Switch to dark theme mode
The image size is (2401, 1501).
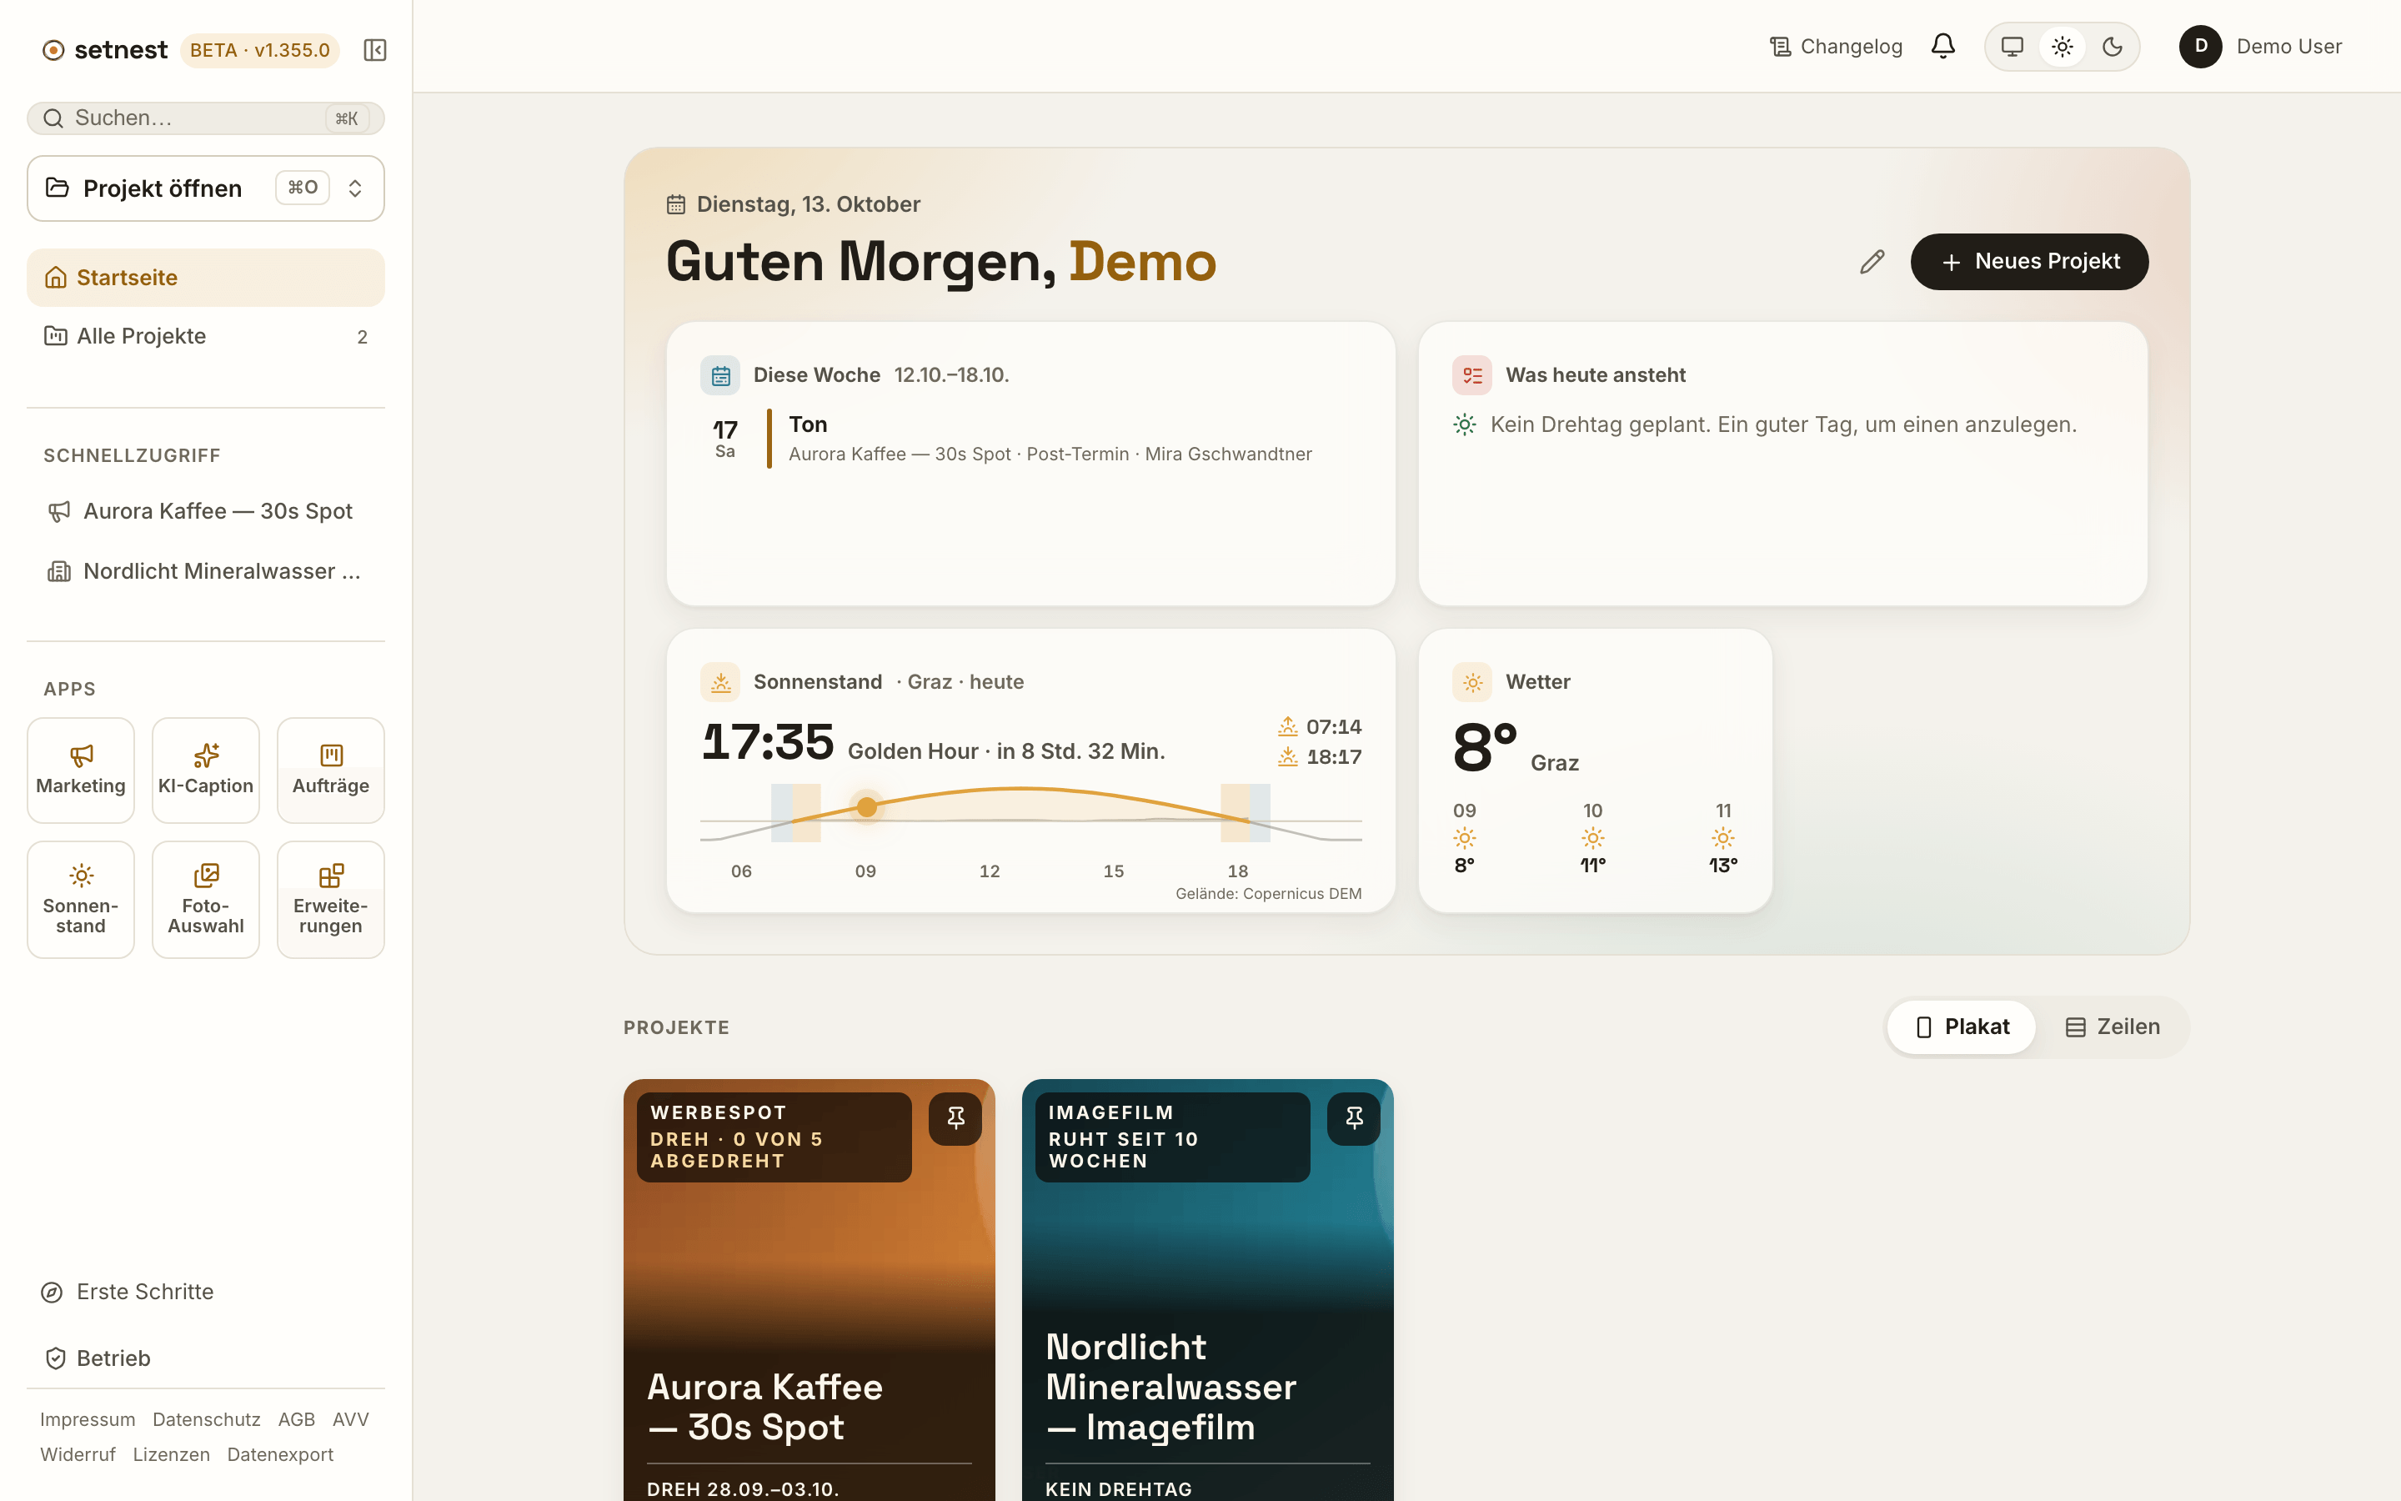(x=2113, y=47)
